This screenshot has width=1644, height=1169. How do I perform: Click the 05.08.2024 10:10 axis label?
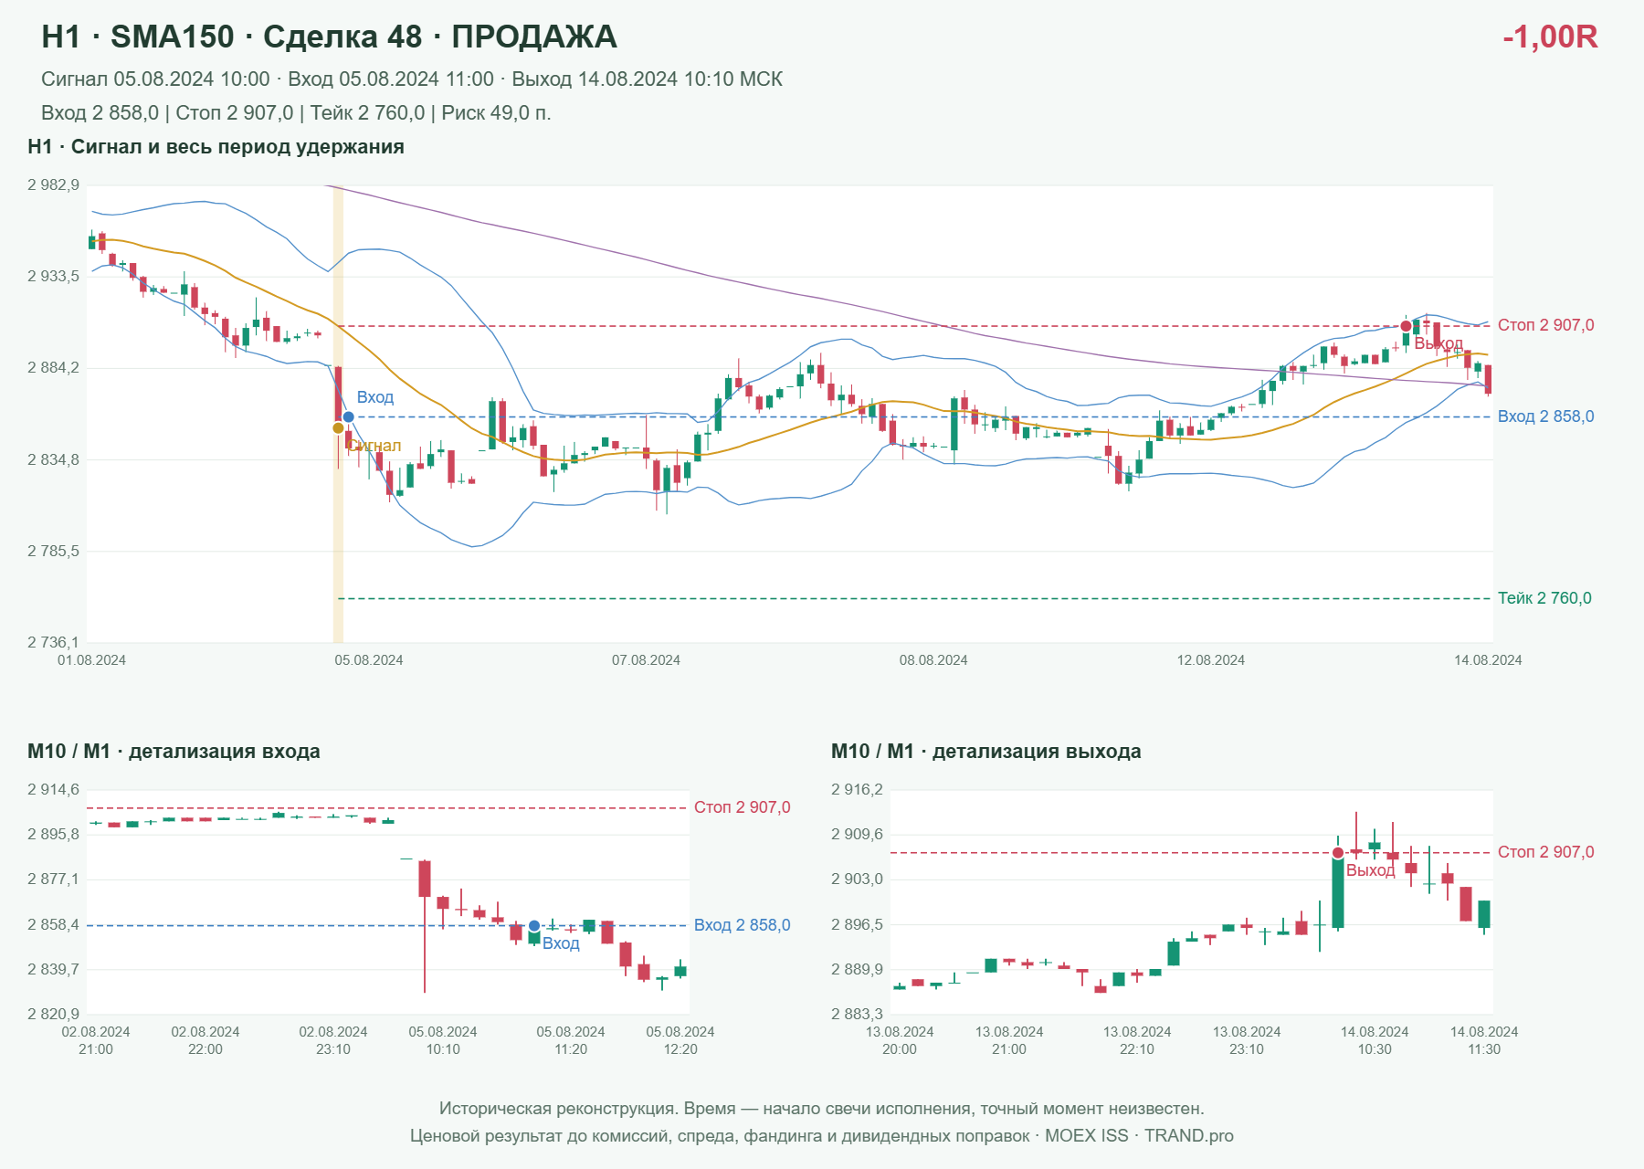point(443,1040)
